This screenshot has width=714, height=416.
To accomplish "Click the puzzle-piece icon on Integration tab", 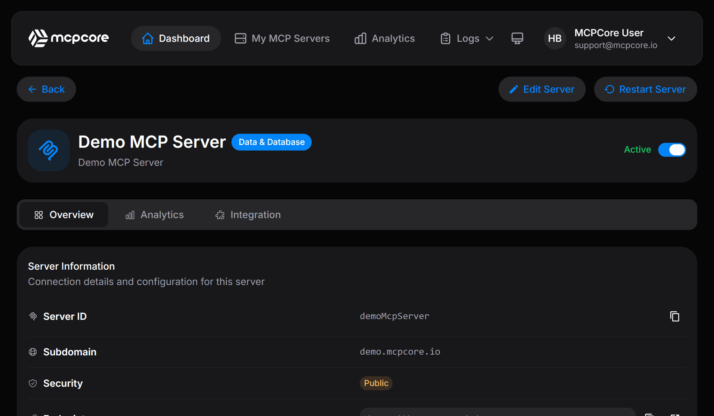I will (220, 215).
